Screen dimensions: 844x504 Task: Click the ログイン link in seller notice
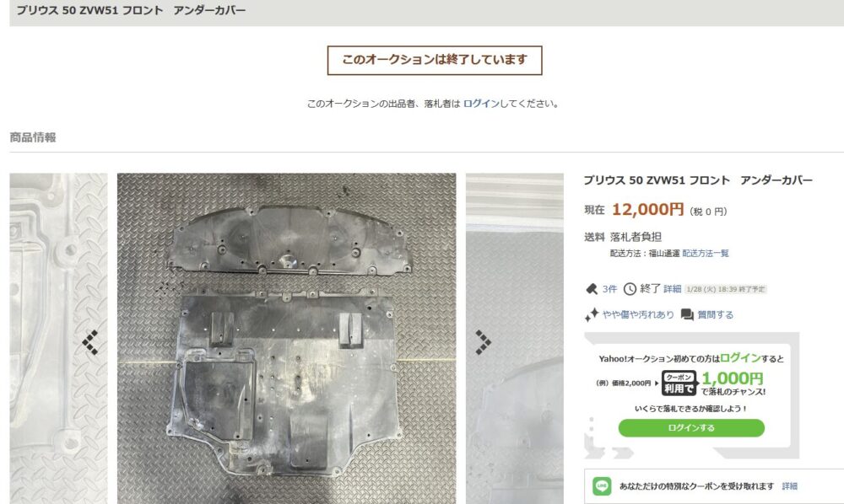click(481, 104)
